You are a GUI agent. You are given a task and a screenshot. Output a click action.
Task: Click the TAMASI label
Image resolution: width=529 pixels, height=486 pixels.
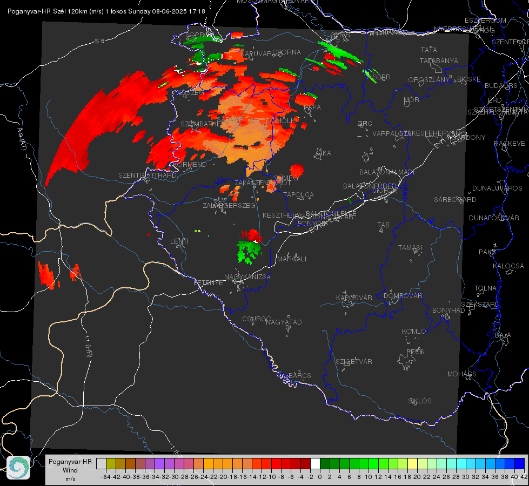(410, 247)
